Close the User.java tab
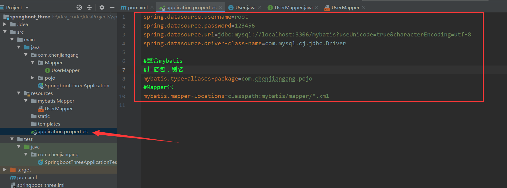Screen dimensions: 507x188 click(x=260, y=7)
